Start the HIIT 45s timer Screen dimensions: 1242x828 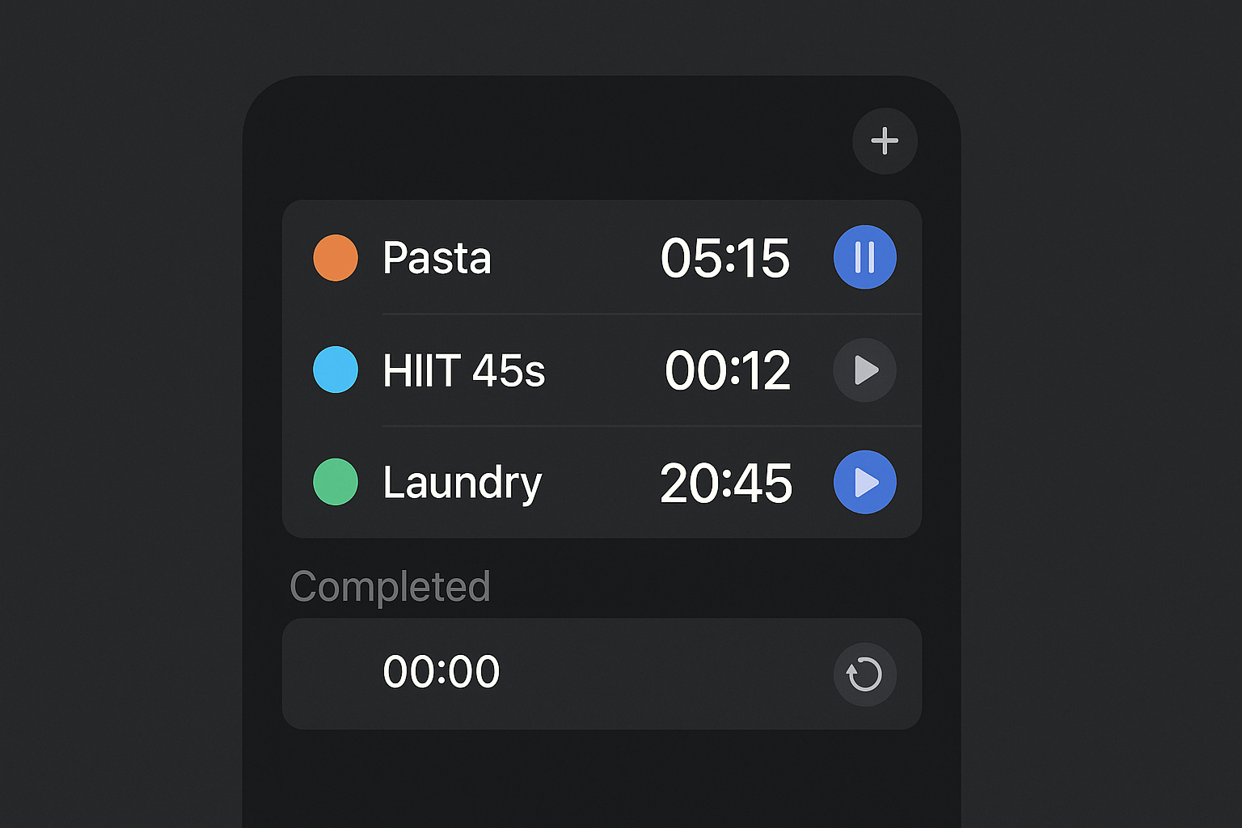click(864, 370)
